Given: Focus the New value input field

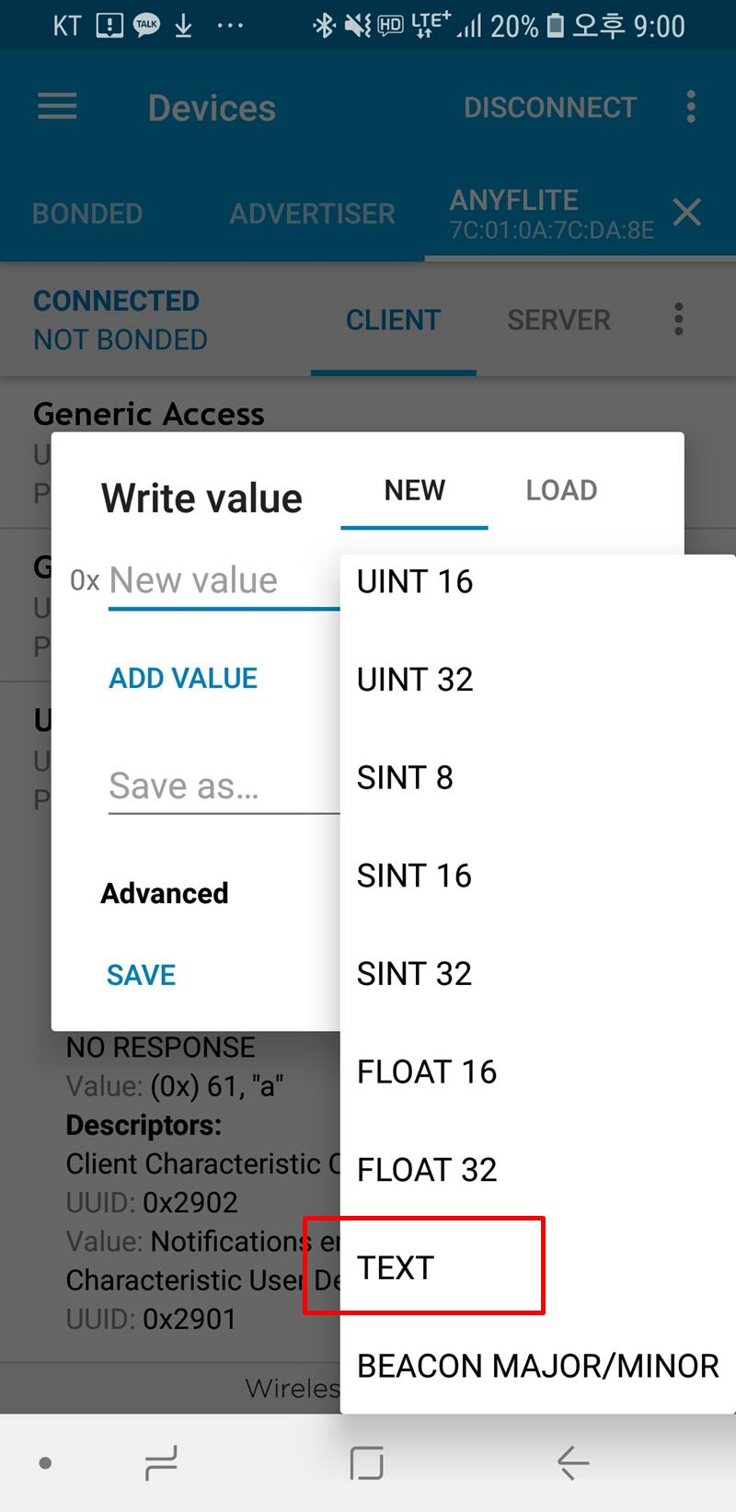Looking at the screenshot, I should 221,581.
